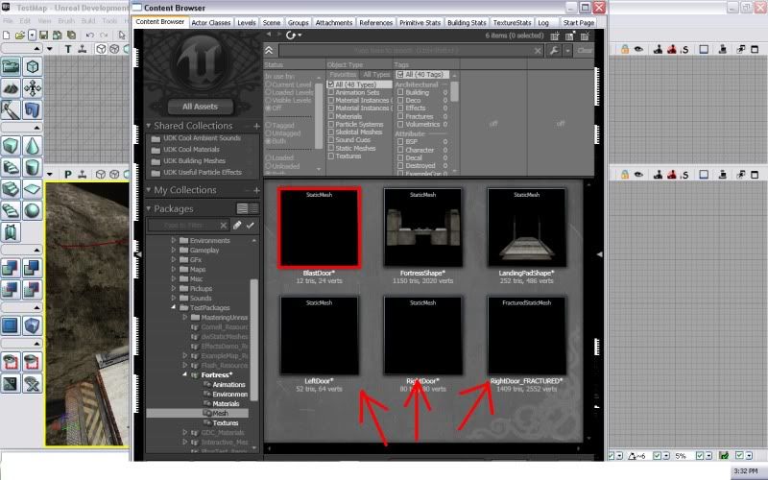This screenshot has height=480, width=768.
Task: Uncheck the All (40 Tags) checkbox
Action: [400, 75]
